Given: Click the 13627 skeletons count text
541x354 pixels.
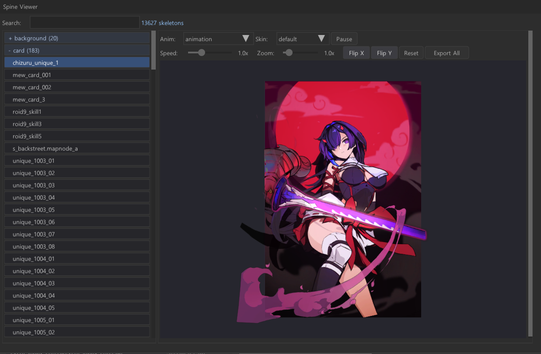Looking at the screenshot, I should pyautogui.click(x=162, y=23).
